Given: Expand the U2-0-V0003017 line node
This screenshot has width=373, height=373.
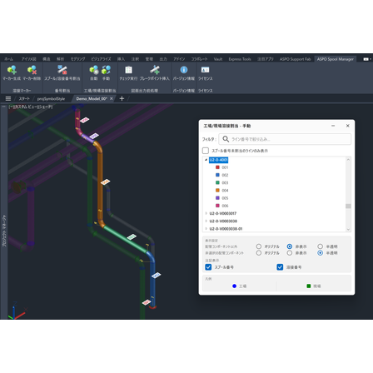Looking at the screenshot, I should (x=206, y=213).
